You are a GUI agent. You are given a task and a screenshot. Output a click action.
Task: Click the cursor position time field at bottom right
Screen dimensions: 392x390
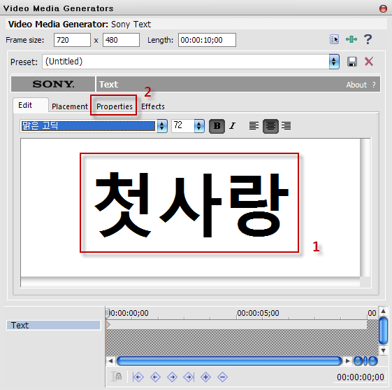pyautogui.click(x=361, y=377)
